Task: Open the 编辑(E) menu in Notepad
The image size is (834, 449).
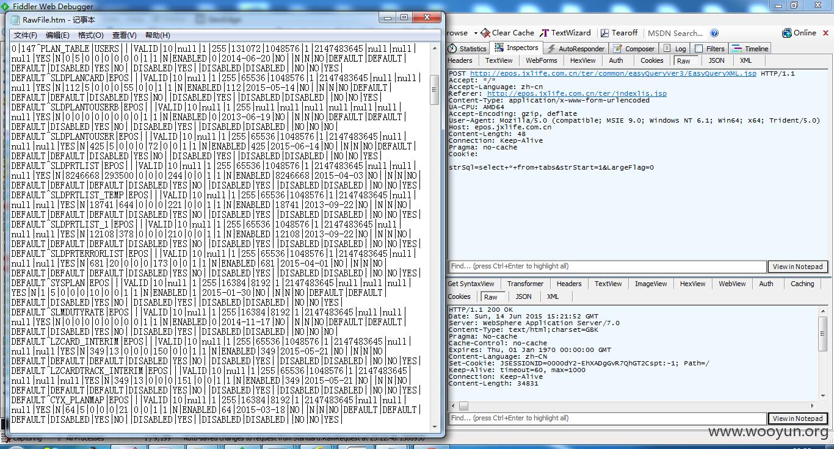Action: pos(58,35)
